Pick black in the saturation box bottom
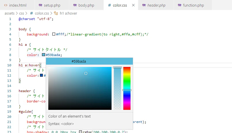 [x=80, y=109]
